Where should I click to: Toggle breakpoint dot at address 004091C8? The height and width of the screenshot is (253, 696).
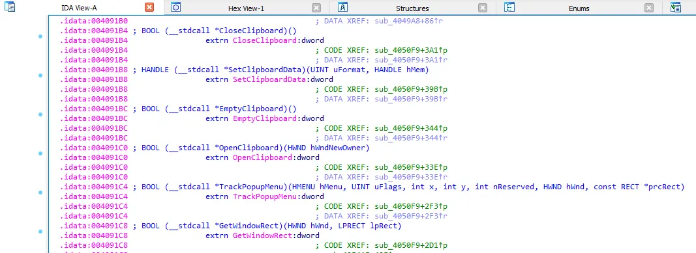pos(40,232)
